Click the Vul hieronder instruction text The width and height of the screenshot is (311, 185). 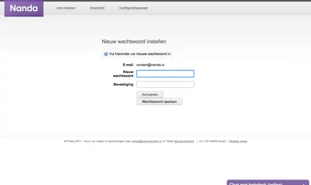140,54
